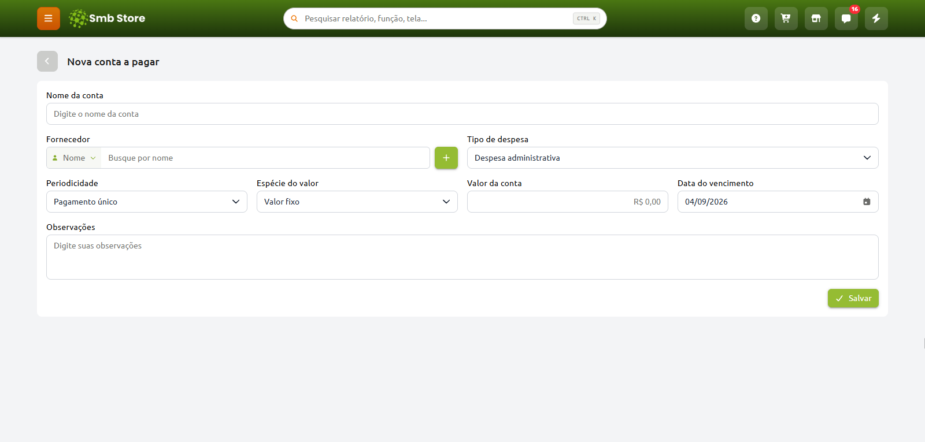
Task: Open the Espécie do valor dropdown
Action: tap(357, 202)
